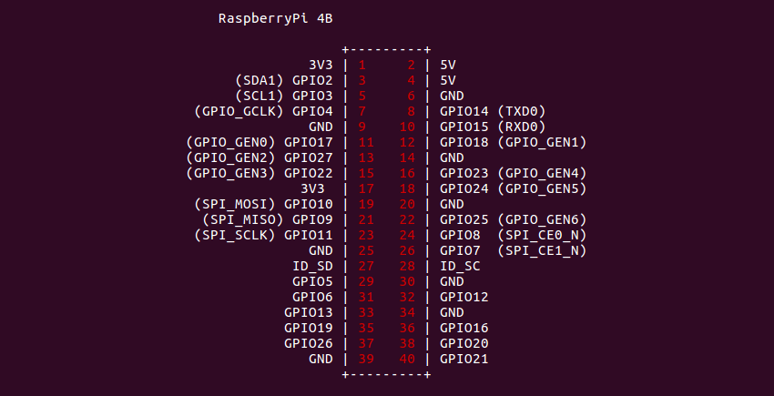Screen dimensions: 774x396
Task: Click pin number 27
Action: [366, 267]
